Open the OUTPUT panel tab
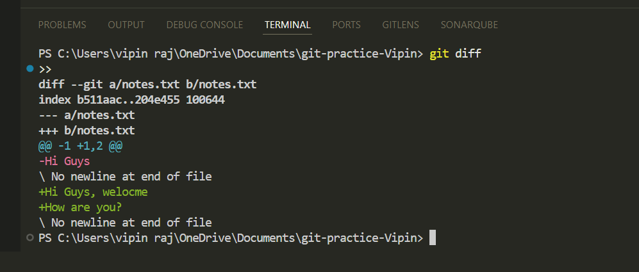This screenshot has width=639, height=272. tap(126, 25)
